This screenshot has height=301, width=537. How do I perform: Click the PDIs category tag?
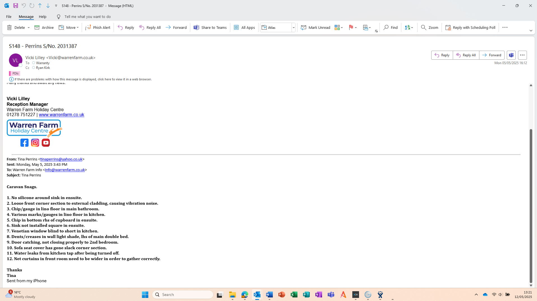pyautogui.click(x=15, y=73)
